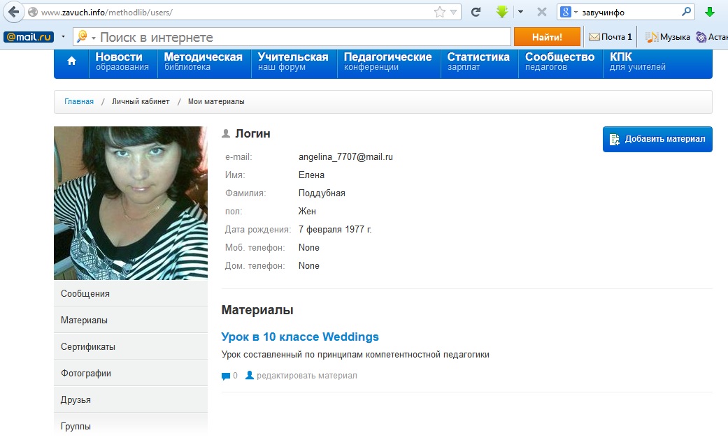Open downloads via the green arrow icon
Viewport: 728px width, 442px height.
(x=501, y=12)
